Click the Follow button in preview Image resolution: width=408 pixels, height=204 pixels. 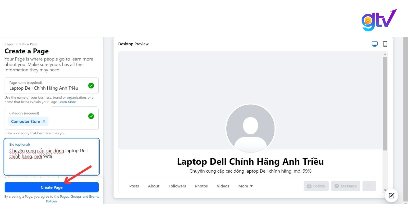pyautogui.click(x=316, y=186)
